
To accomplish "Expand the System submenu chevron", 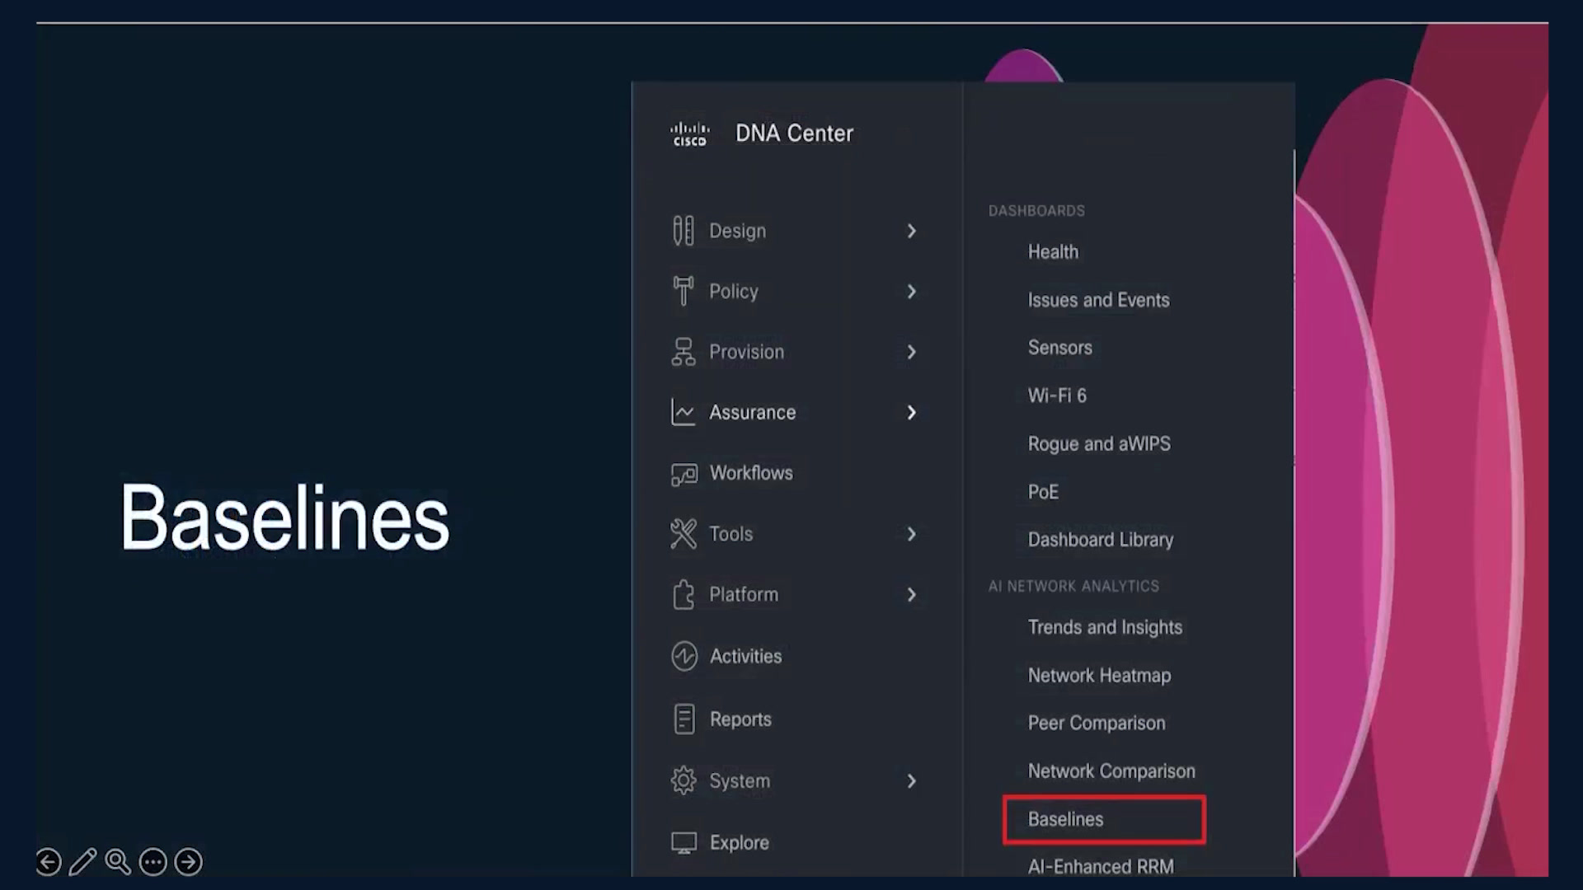I will [911, 780].
